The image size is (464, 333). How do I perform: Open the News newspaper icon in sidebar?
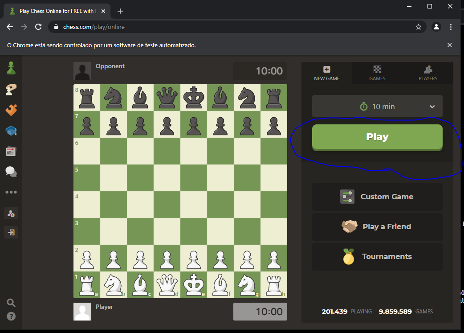click(x=11, y=152)
